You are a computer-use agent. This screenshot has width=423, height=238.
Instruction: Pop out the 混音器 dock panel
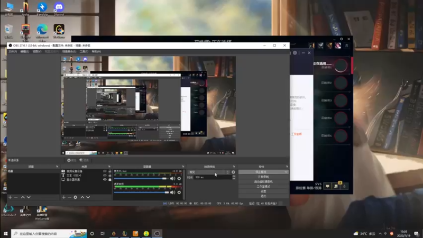pos(183,167)
